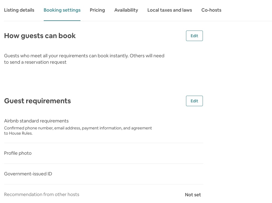This screenshot has width=272, height=203.
Task: Switch to the Listing details tab
Action: pyautogui.click(x=19, y=10)
